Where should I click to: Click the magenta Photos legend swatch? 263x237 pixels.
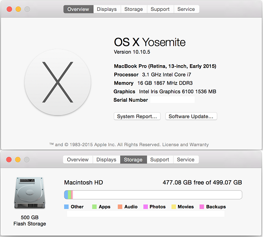point(145,207)
